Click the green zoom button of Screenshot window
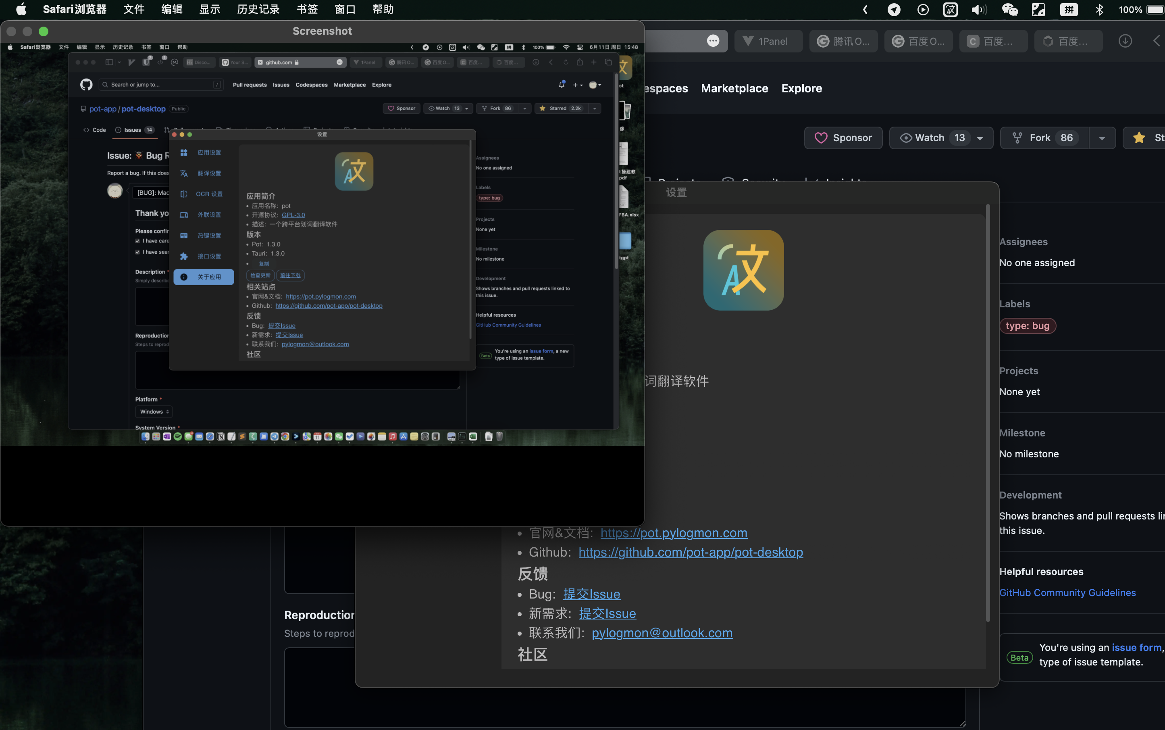Screen dimensions: 1165x730 coord(44,31)
